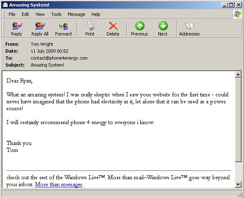Print the email with the printer icon
This screenshot has width=244, height=198.
click(x=90, y=26)
